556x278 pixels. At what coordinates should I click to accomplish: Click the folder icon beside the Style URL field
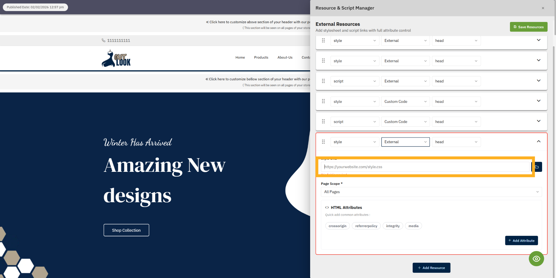click(537, 167)
